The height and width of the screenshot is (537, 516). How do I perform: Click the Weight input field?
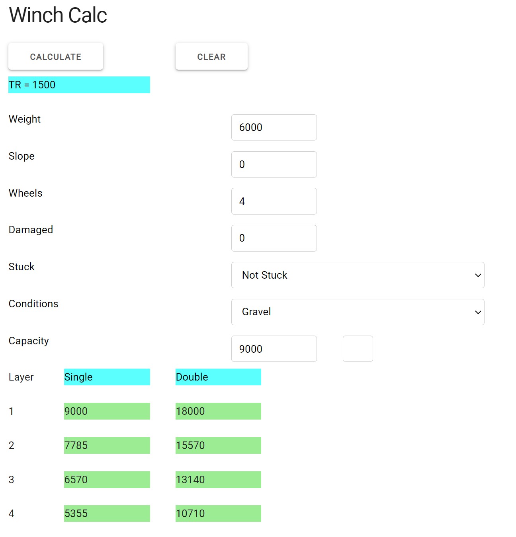pos(274,127)
